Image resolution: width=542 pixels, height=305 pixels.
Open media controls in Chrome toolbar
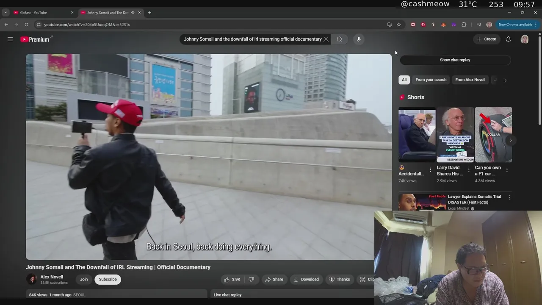pos(479,25)
